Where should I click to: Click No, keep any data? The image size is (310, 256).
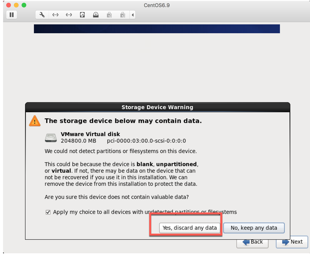(254, 228)
